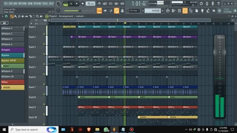Open the browser panel icon
The image size is (237, 133).
191,11
